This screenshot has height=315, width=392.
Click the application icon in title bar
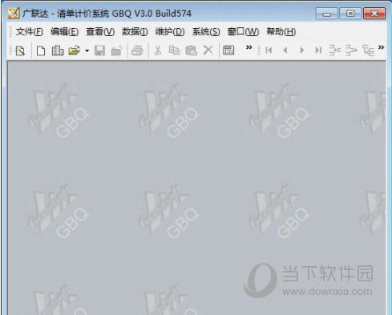[x=14, y=13]
